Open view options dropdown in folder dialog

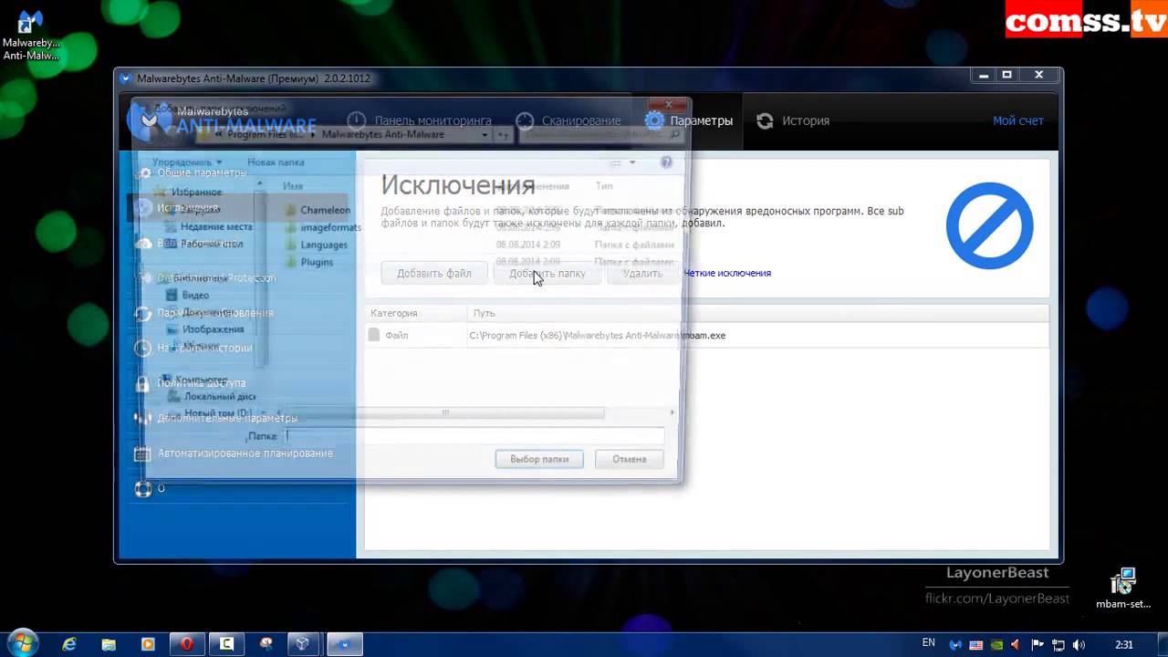tap(632, 162)
